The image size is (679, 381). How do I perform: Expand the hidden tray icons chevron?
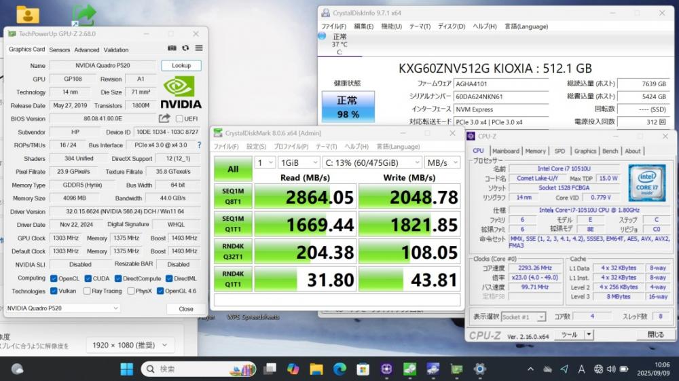point(530,369)
